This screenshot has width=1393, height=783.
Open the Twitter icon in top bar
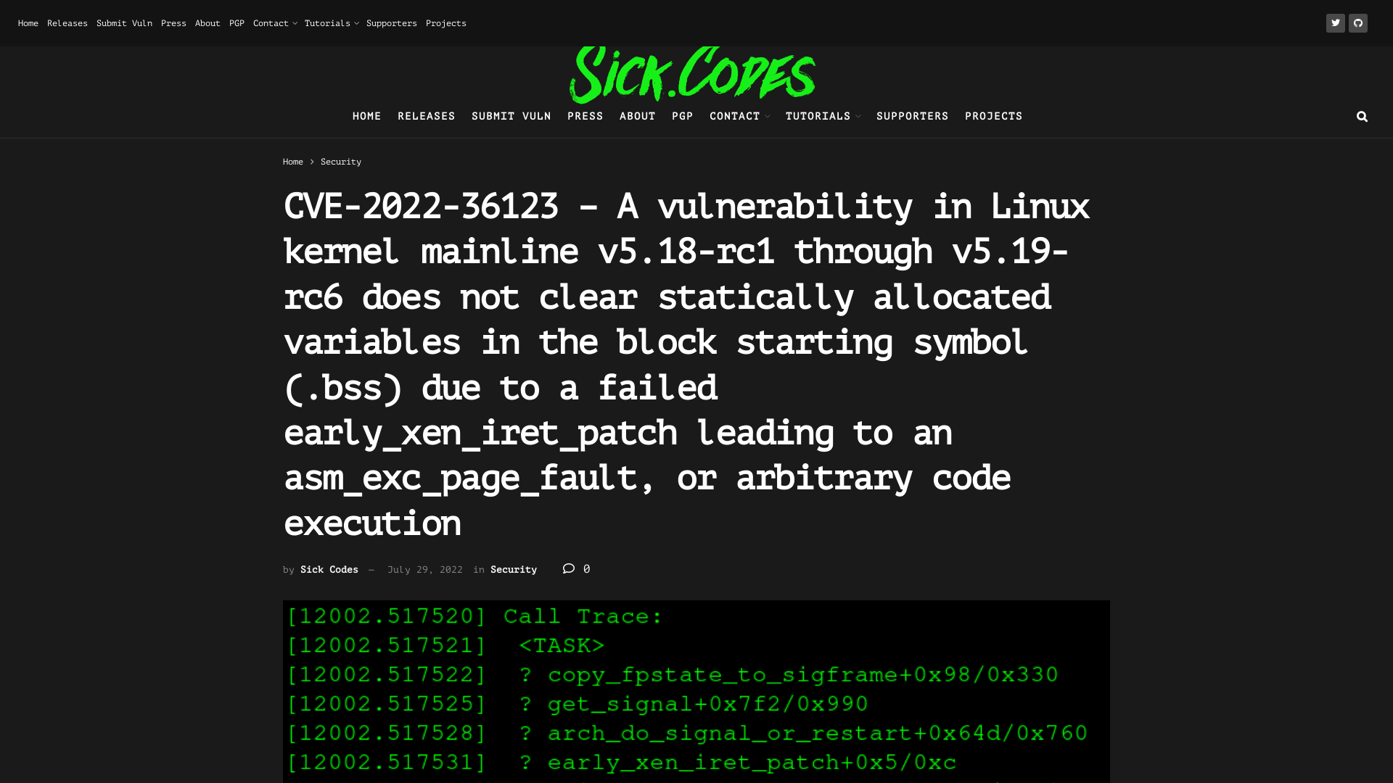1336,22
